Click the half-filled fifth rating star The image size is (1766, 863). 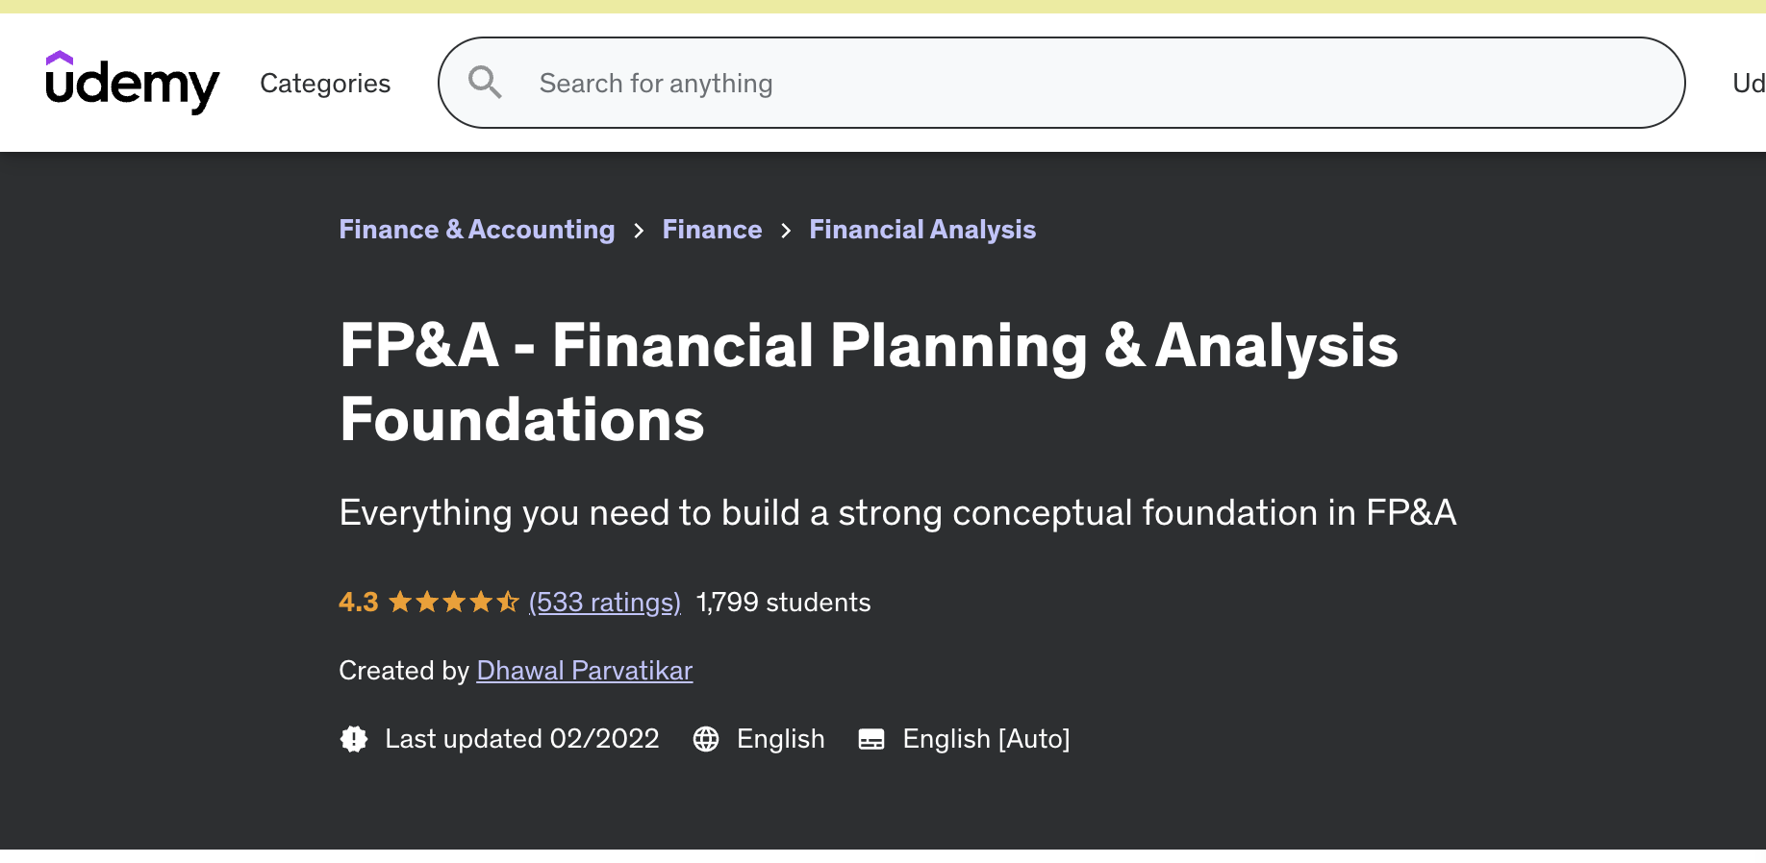pos(509,602)
